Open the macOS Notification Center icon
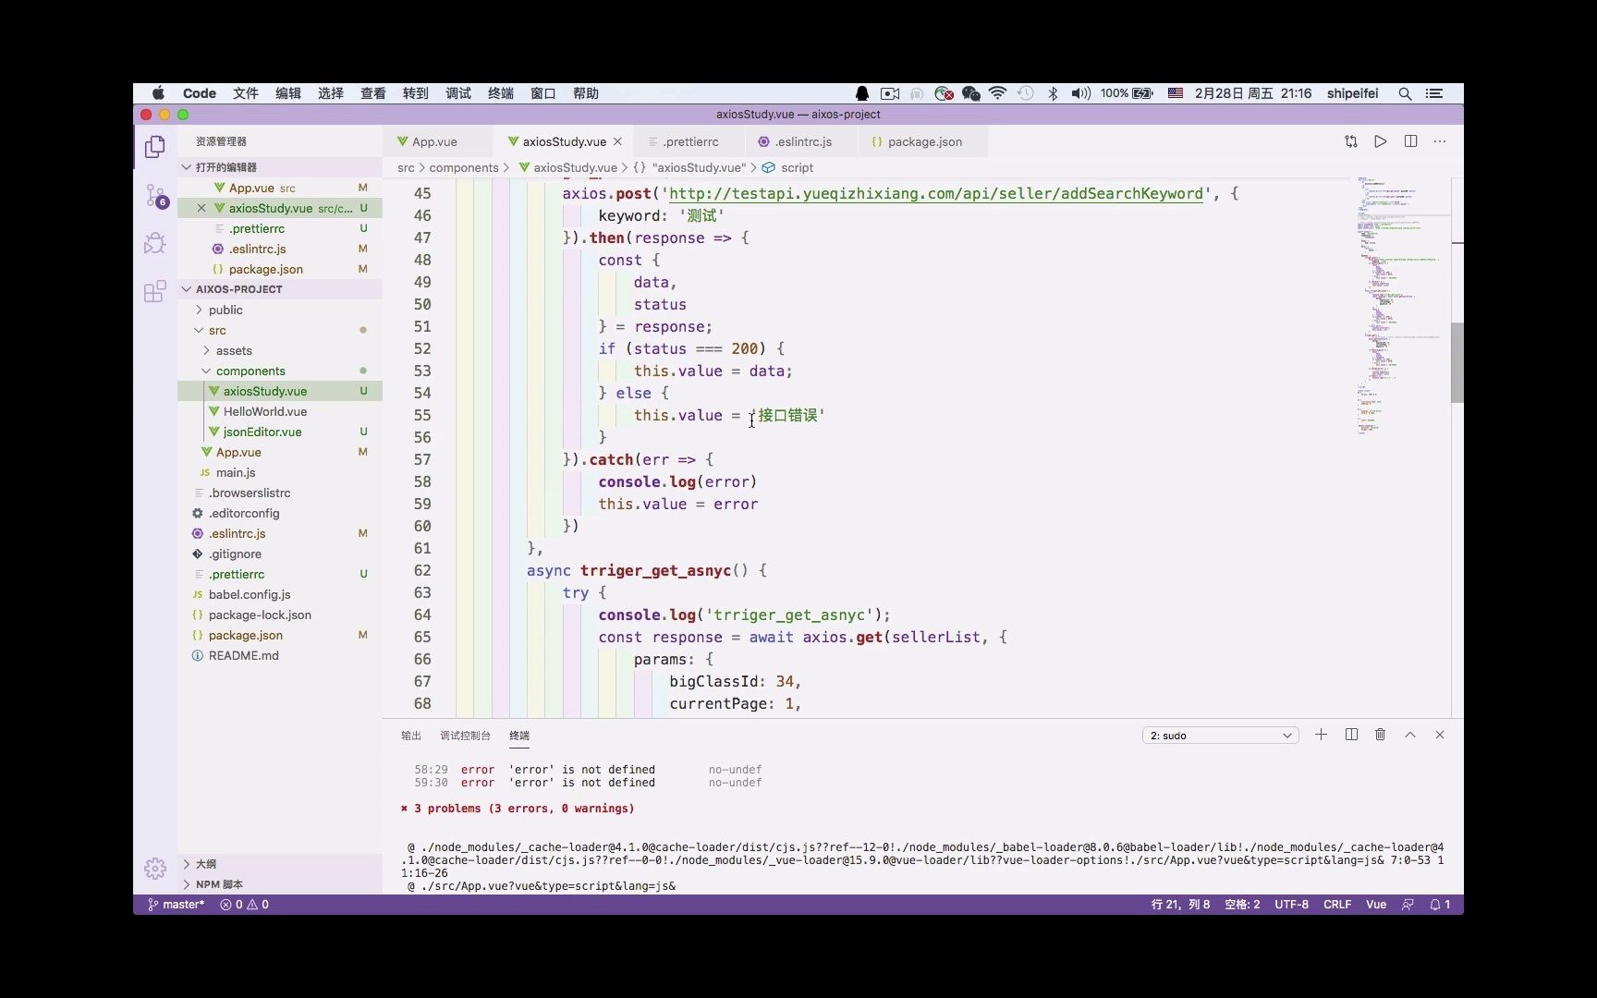 click(x=1434, y=93)
